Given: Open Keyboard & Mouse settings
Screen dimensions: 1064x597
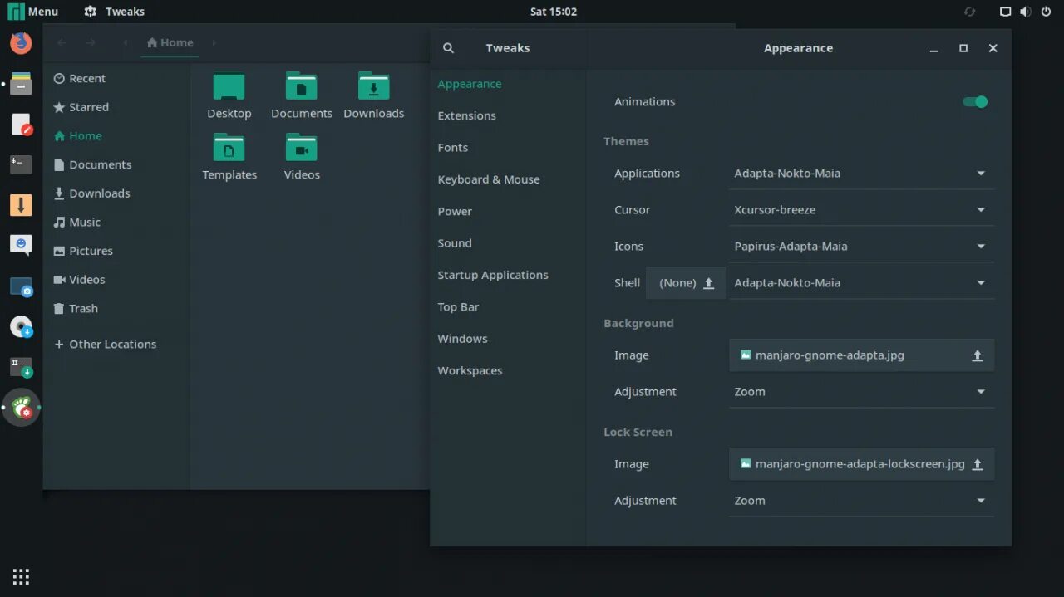Looking at the screenshot, I should pos(508,179).
